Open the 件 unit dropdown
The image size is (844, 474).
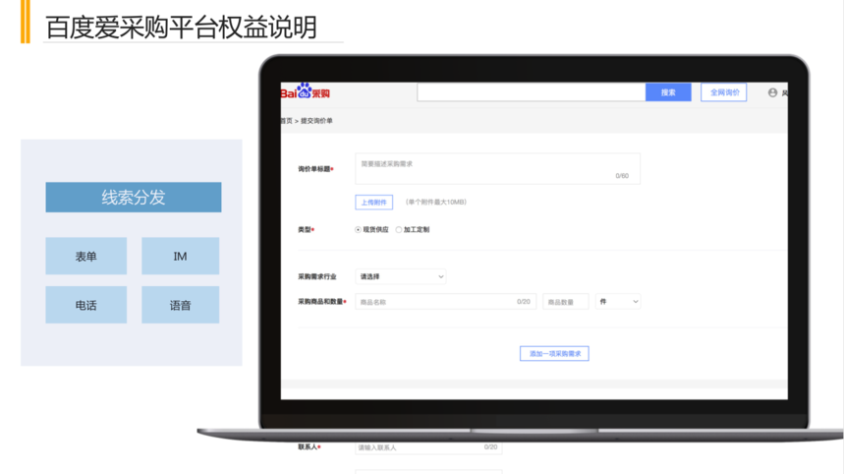coord(618,302)
